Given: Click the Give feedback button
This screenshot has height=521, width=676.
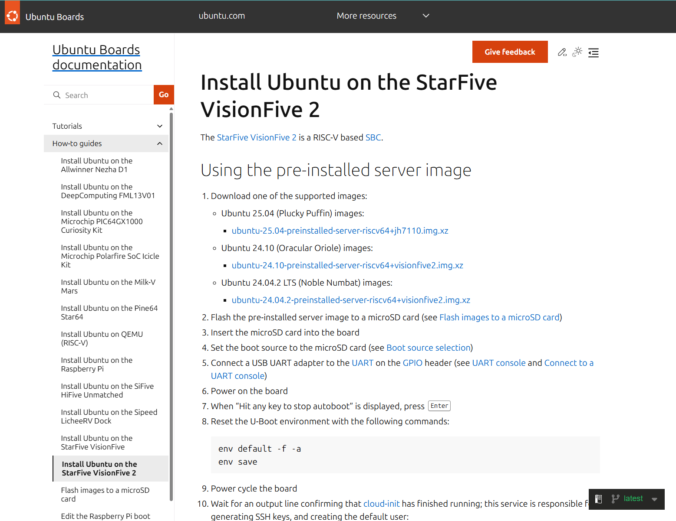Looking at the screenshot, I should click(x=510, y=52).
